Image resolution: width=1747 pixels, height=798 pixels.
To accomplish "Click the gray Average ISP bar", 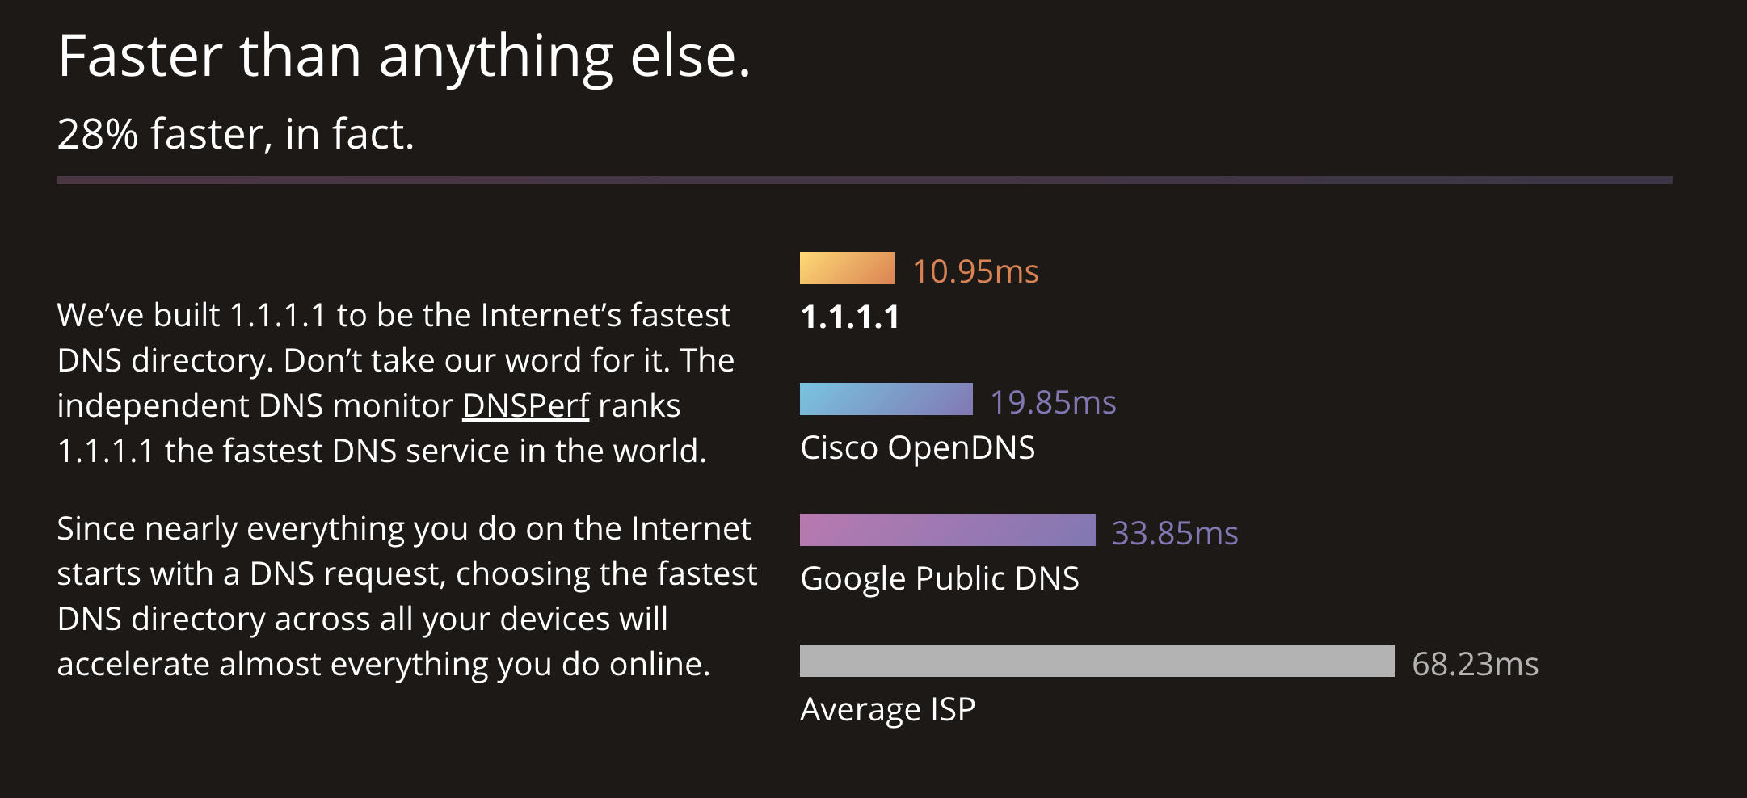I will [1097, 661].
